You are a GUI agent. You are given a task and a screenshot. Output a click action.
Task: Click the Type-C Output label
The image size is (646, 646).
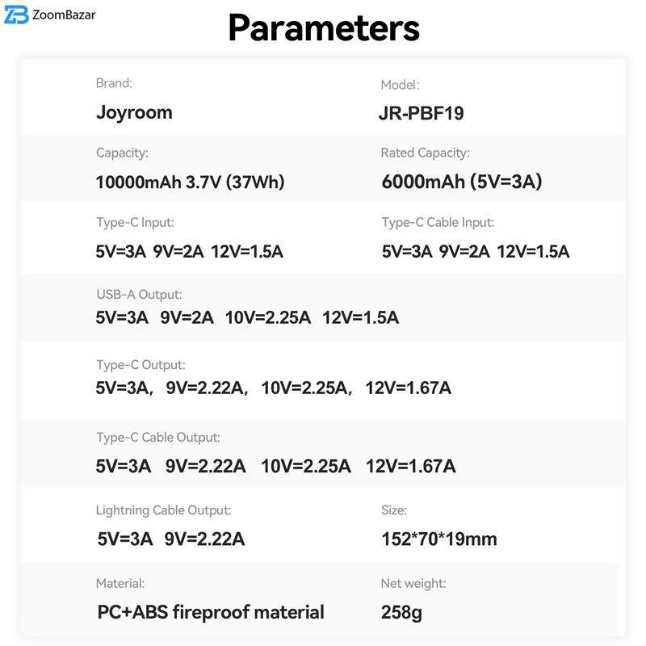tap(141, 365)
